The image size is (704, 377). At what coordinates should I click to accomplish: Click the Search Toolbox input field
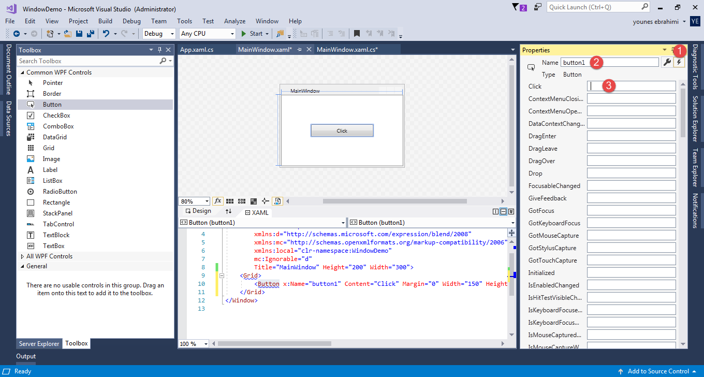point(88,61)
